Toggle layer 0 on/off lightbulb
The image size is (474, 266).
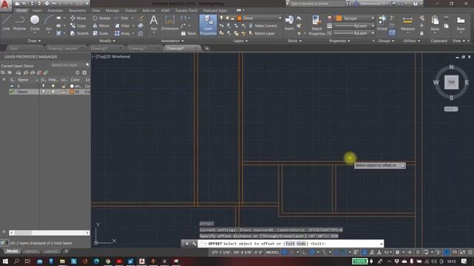[x=44, y=86]
